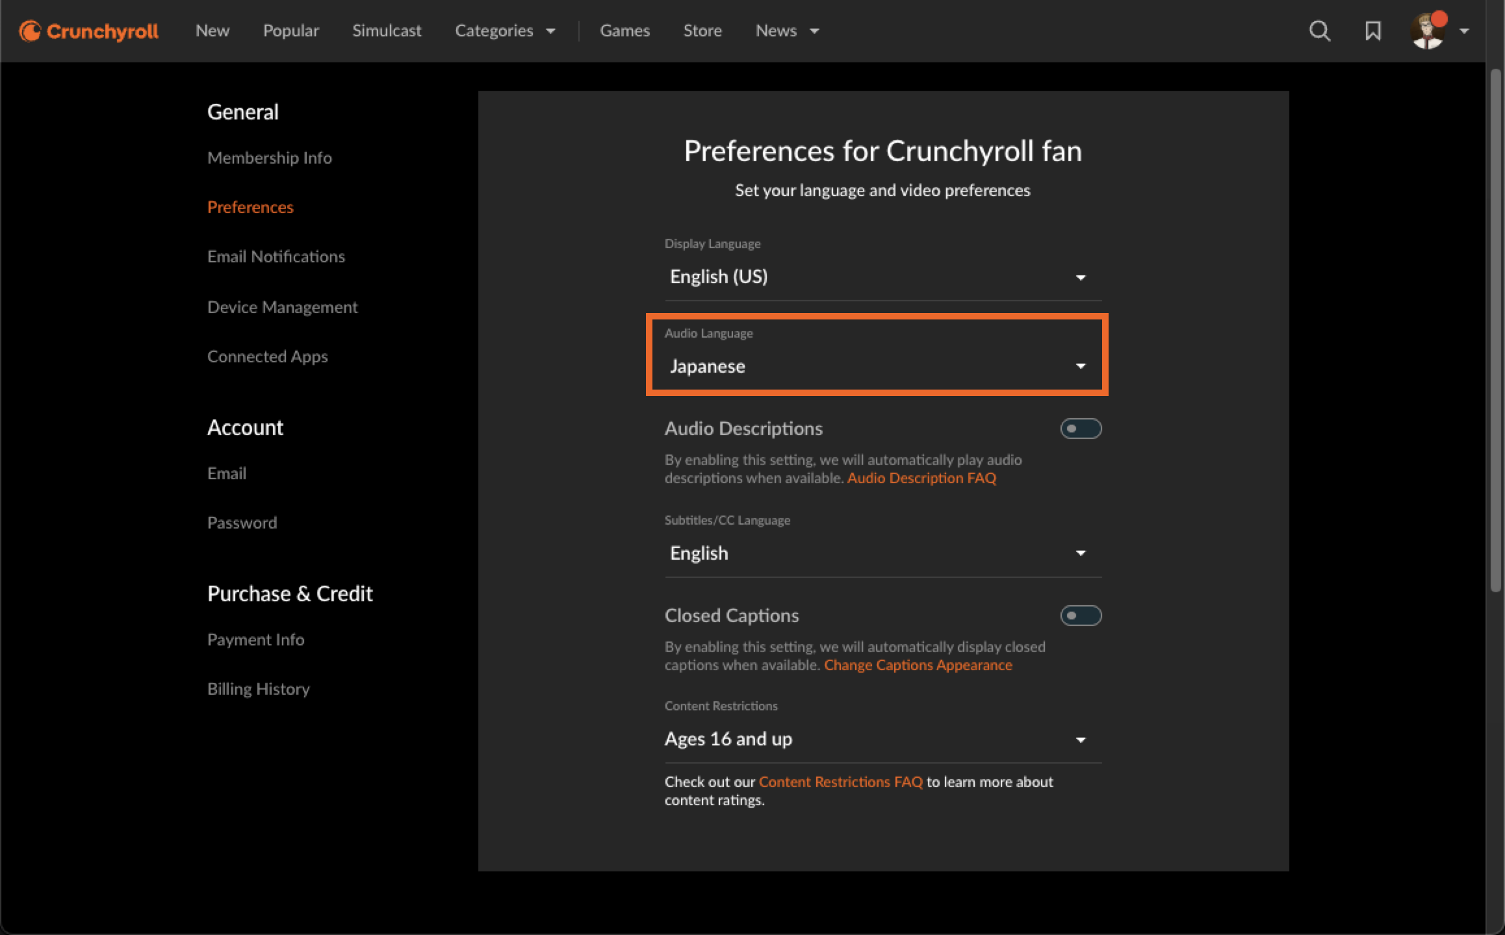Expand the profile menu arrow
Screen dimensions: 1505x935
click(1464, 31)
